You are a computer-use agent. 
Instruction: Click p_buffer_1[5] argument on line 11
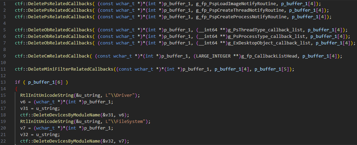pos(271,69)
